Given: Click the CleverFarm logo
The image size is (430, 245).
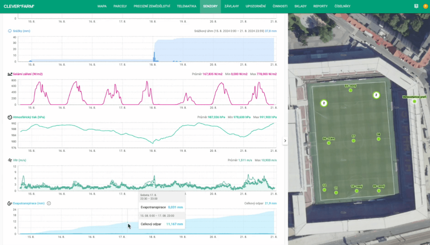Looking at the screenshot, I should [19, 6].
